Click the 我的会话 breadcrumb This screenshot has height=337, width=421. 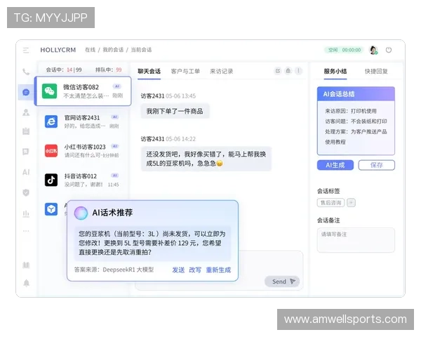click(x=113, y=50)
